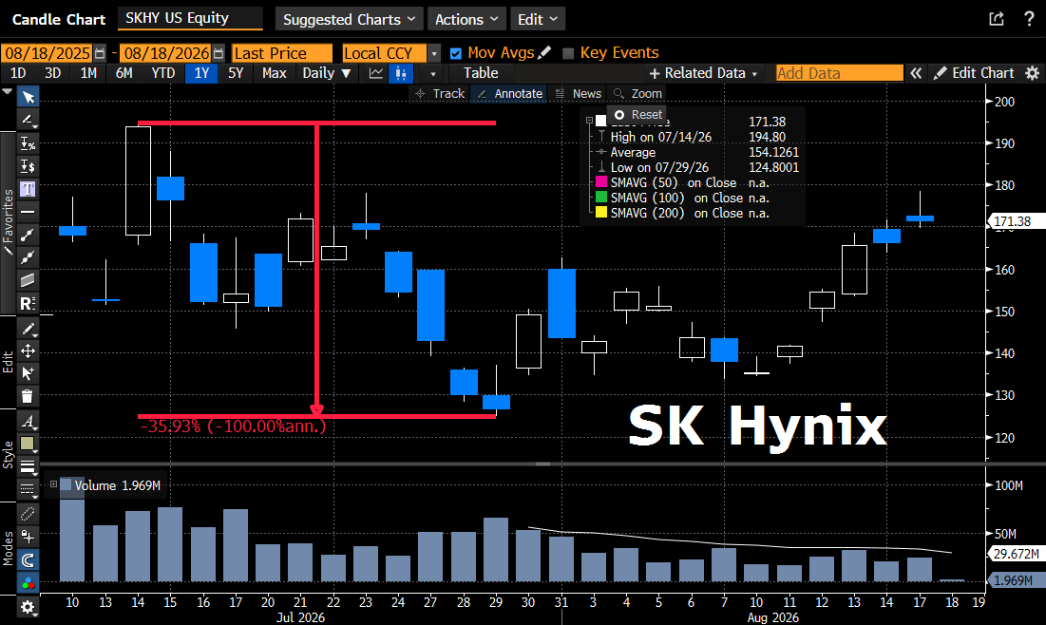
Task: Toggle the Zoom mode
Action: (x=637, y=93)
